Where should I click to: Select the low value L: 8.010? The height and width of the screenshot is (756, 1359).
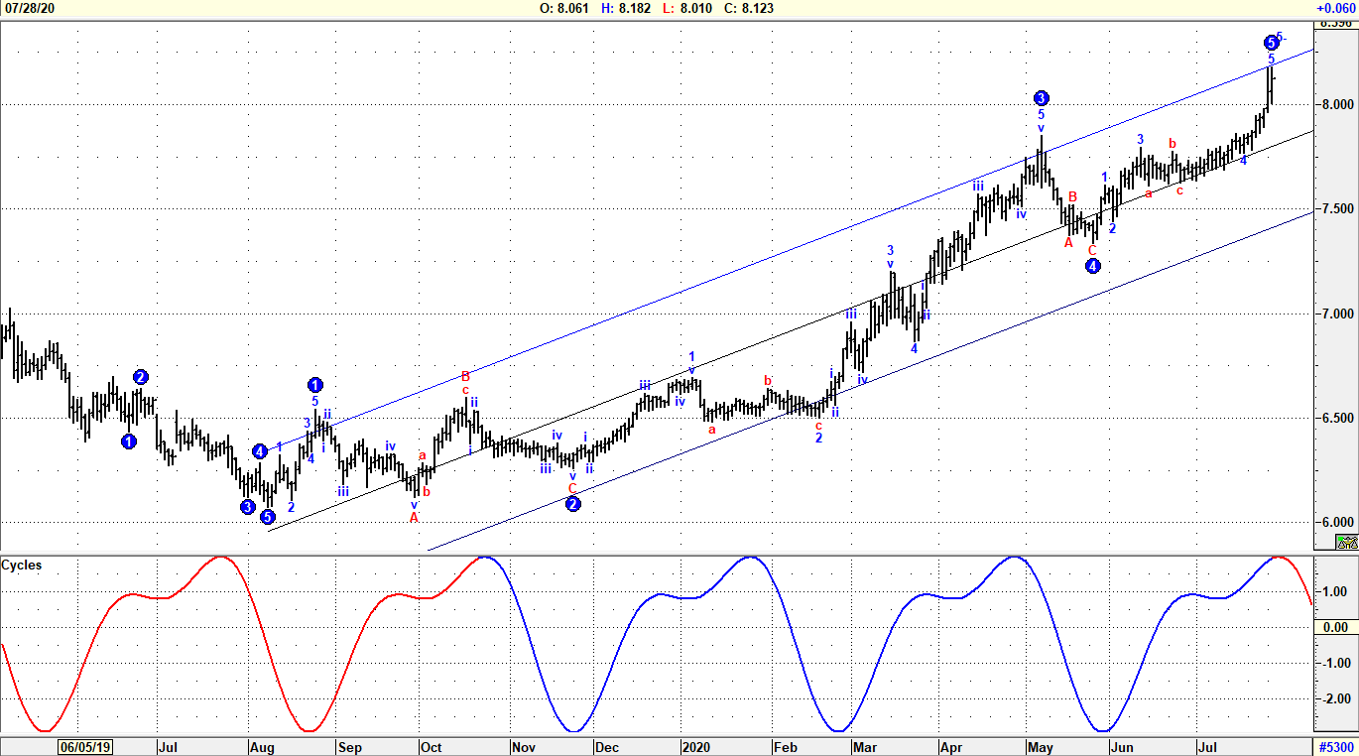point(685,8)
